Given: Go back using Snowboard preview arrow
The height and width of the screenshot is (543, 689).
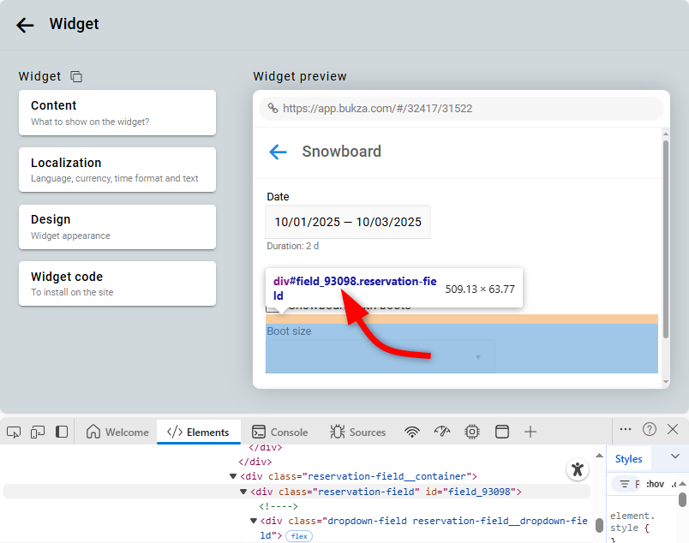Looking at the screenshot, I should pos(278,152).
